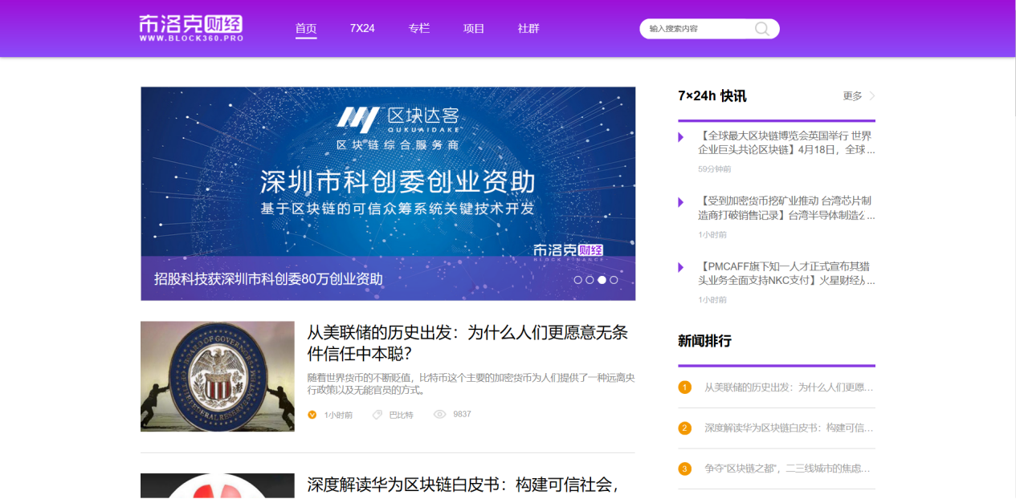Go to the 项目 section
1016x499 pixels.
[474, 28]
